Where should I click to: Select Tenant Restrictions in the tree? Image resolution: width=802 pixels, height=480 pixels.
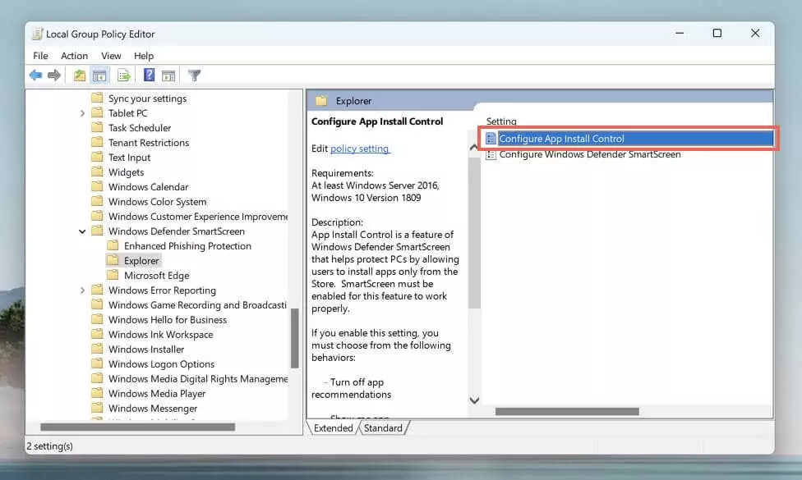coord(149,143)
